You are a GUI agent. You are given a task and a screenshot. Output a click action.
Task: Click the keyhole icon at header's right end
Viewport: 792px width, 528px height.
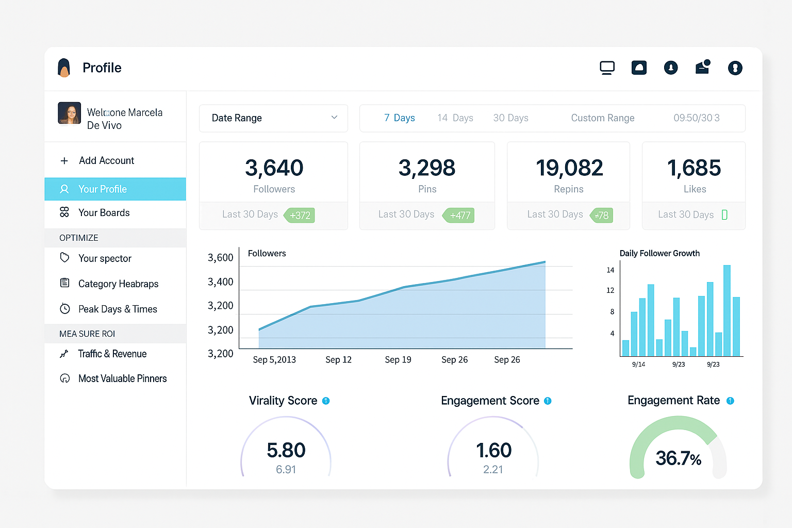pos(735,68)
